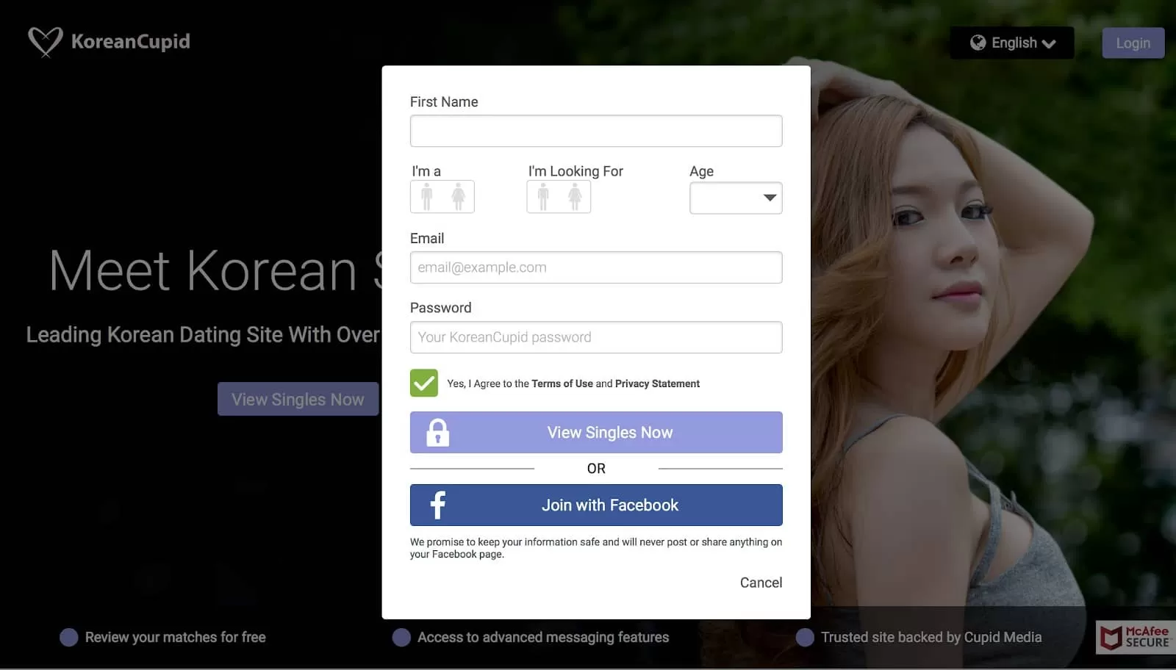1176x670 pixels.
Task: Click Join with Facebook button
Action: tap(609, 505)
